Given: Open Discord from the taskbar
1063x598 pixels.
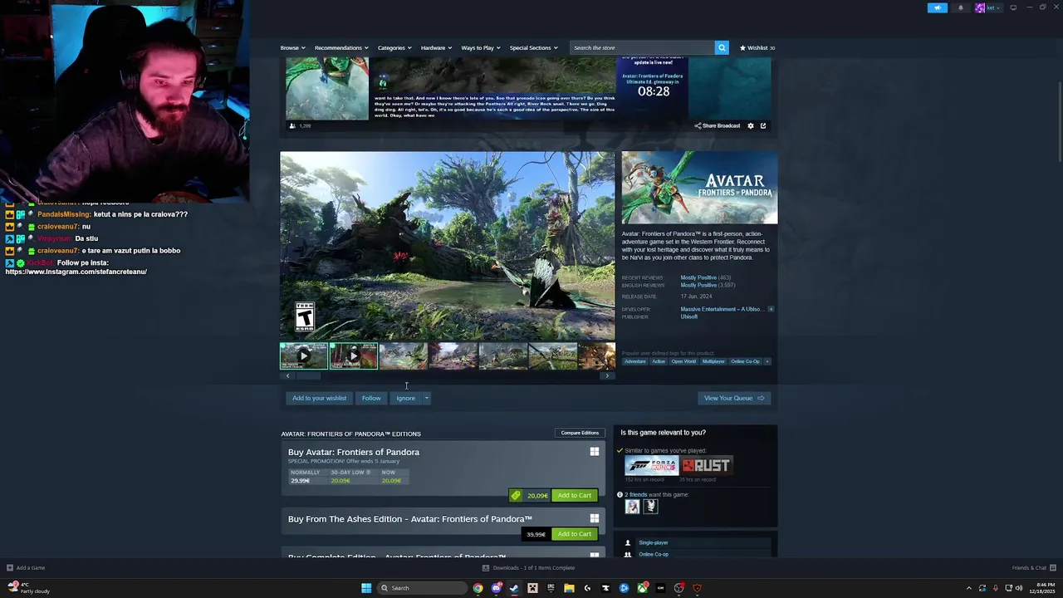Looking at the screenshot, I should tap(496, 588).
